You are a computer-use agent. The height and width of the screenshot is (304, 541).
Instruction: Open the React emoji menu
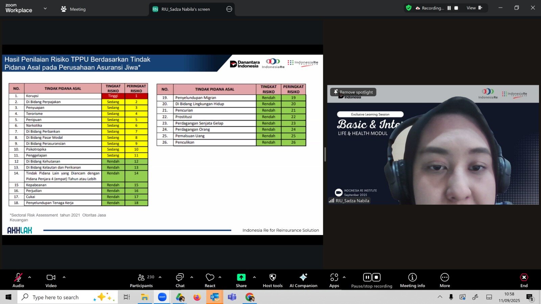[210, 280]
